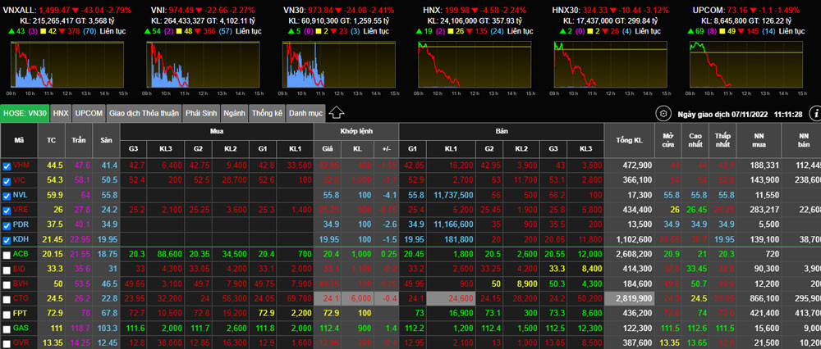Open the Giao dịch Thỏa thuận tab
This screenshot has width=821, height=349.
[144, 113]
